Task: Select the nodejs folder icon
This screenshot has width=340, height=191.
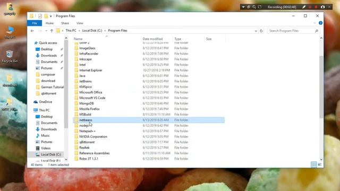Action: (76, 126)
